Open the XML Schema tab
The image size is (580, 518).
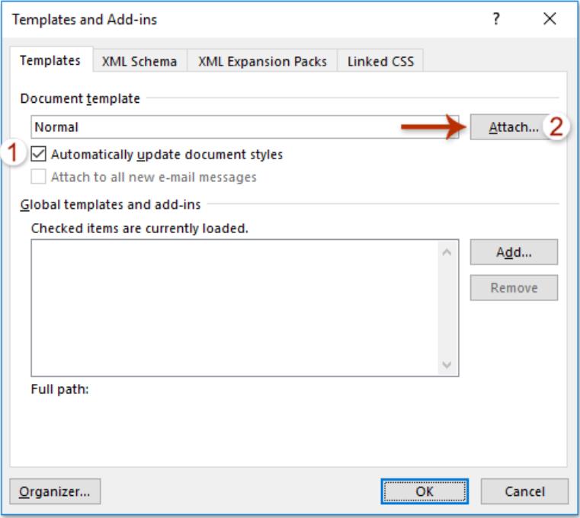coord(139,62)
